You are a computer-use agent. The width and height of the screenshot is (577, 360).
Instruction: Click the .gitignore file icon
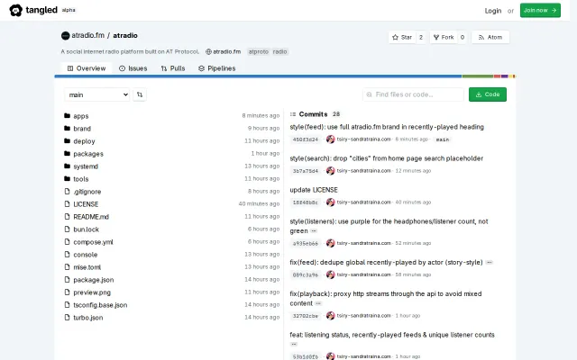67,192
